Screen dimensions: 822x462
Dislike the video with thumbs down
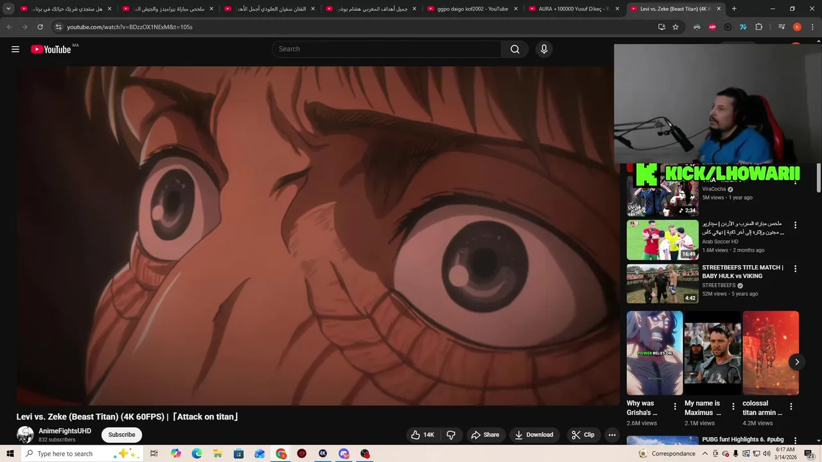point(451,435)
